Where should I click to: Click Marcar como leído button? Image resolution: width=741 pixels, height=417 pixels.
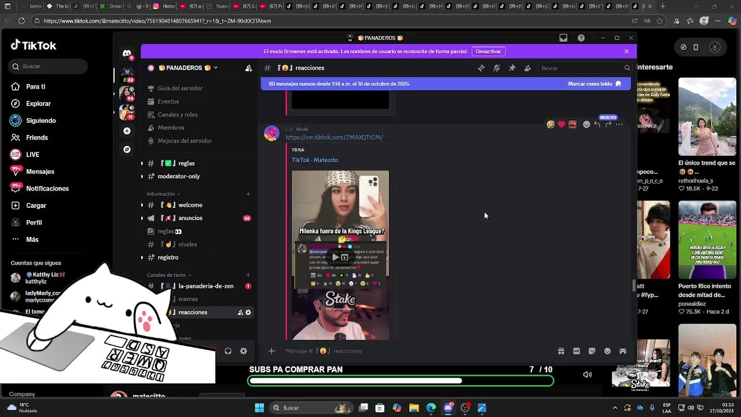[x=595, y=84]
